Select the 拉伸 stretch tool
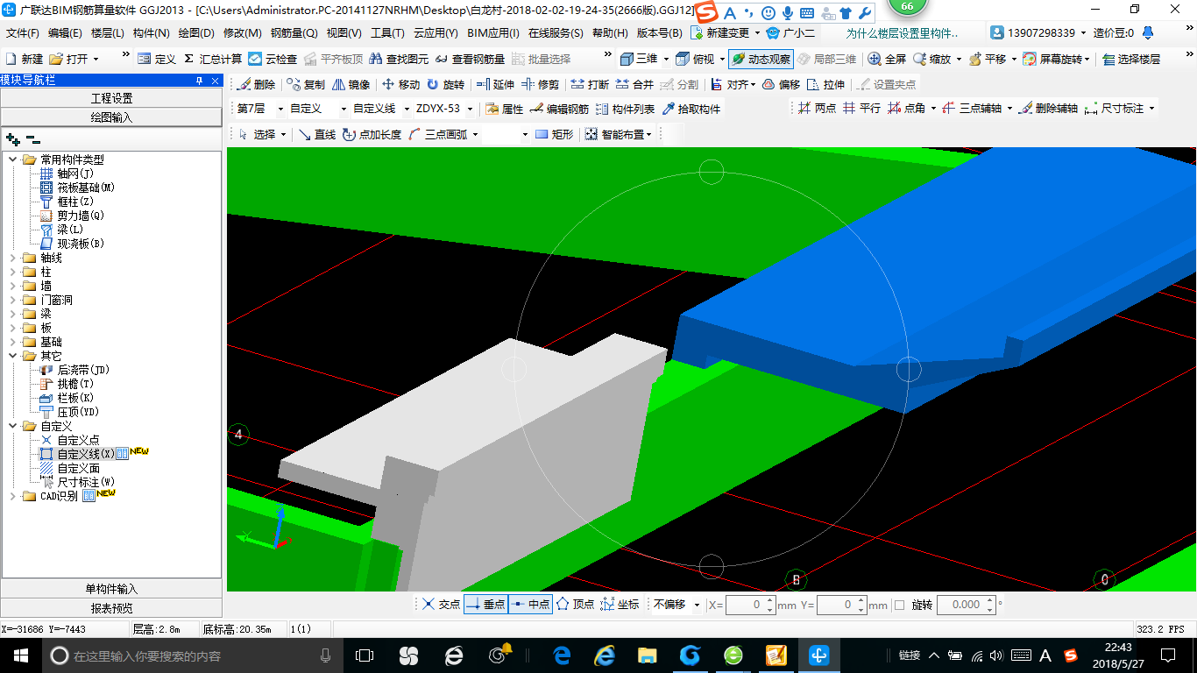The width and height of the screenshot is (1197, 673). pos(826,85)
